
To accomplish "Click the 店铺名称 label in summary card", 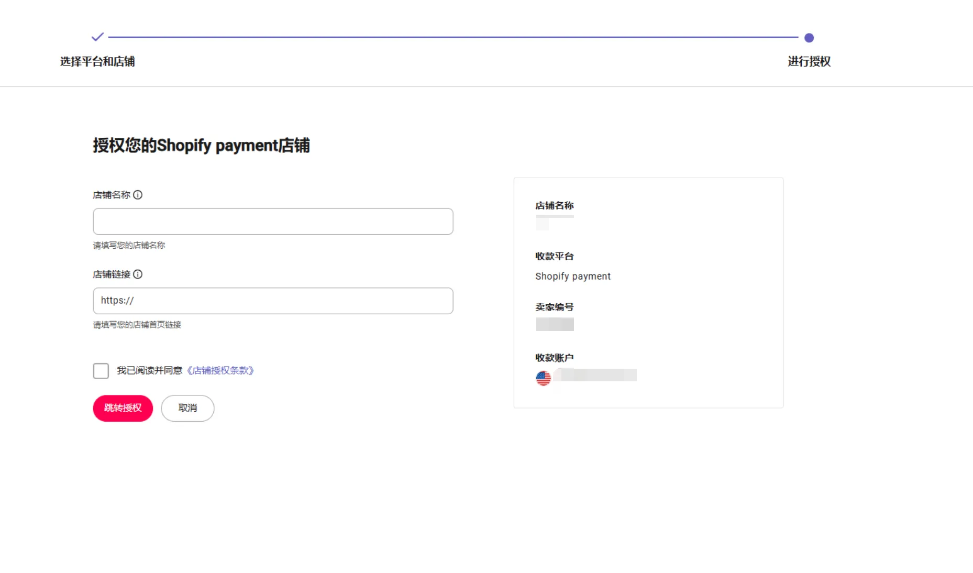I will click(555, 205).
